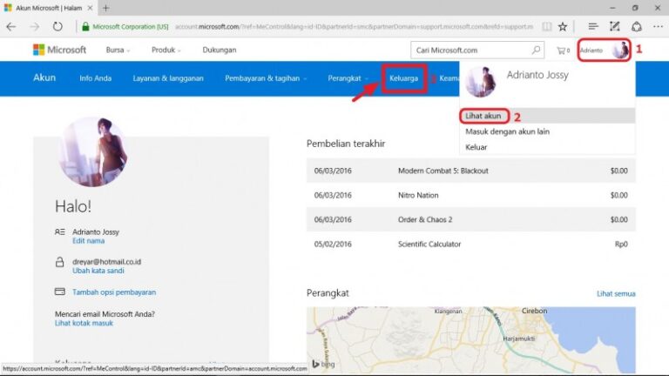This screenshot has height=376, width=669.
Task: Click the padlock icon beside email
Action: tap(60, 262)
